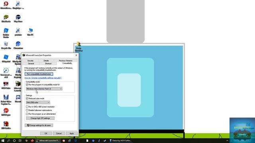Open the Windows Start menu
255x143 pixels.
(x=3, y=141)
